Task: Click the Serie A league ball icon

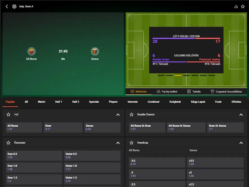Action: pyautogui.click(x=15, y=6)
